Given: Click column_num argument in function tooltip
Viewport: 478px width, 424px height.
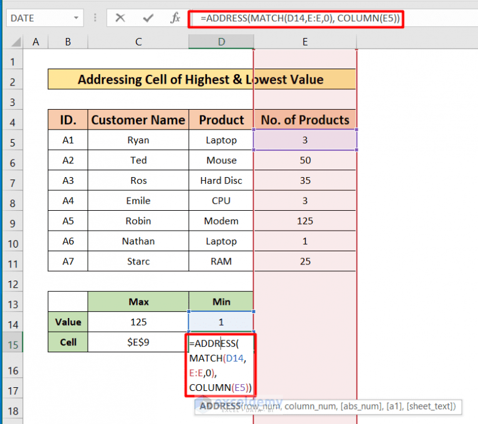Looking at the screenshot, I should [311, 407].
